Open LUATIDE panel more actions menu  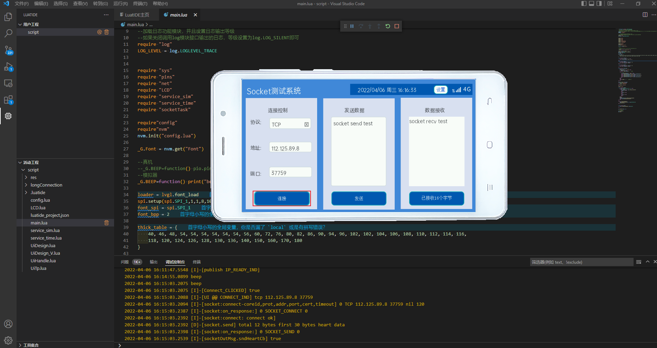[106, 15]
